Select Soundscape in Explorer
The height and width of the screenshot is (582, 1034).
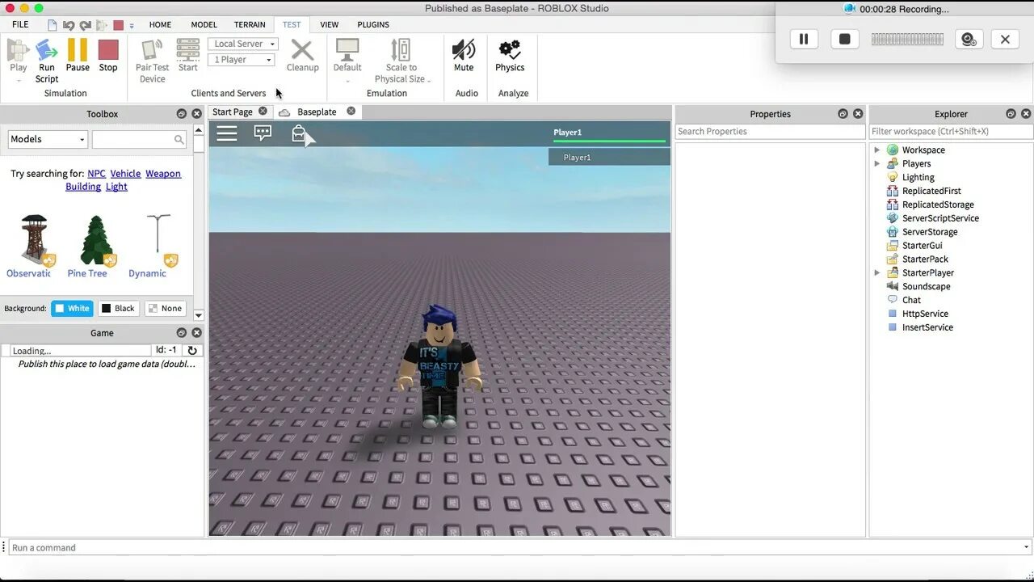pos(926,287)
